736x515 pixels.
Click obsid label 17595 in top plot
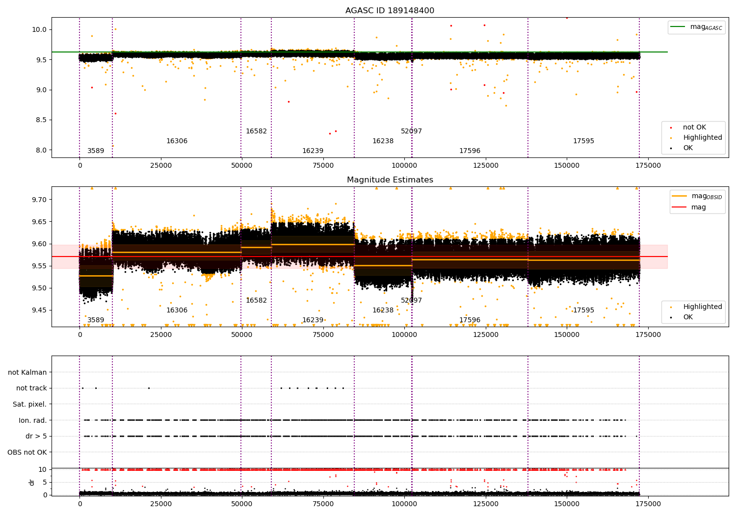click(x=583, y=141)
